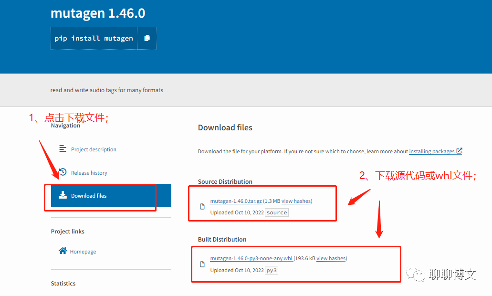Viewport: 492px width, 296px height.
Task: Click file icon beside the .whl file
Action: point(202,264)
